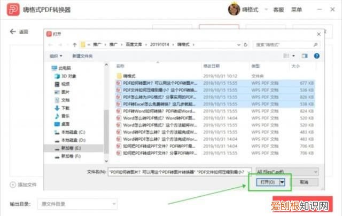Open the split arrow beside 打开(O)
Viewport: 342px width, 216px height.
283,182
